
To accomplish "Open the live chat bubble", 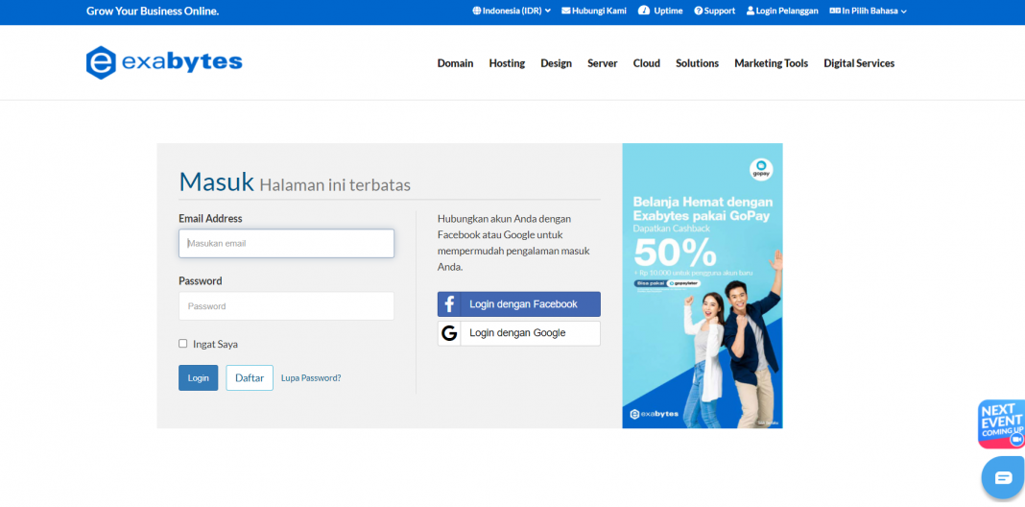I will click(1004, 477).
